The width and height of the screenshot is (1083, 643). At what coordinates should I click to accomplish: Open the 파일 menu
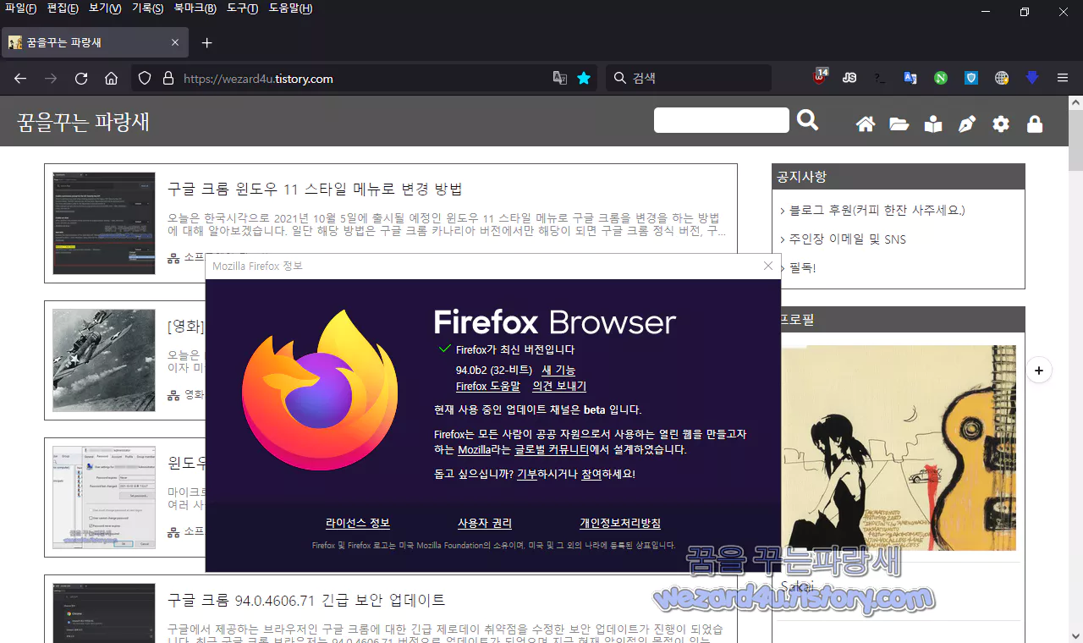pos(20,8)
